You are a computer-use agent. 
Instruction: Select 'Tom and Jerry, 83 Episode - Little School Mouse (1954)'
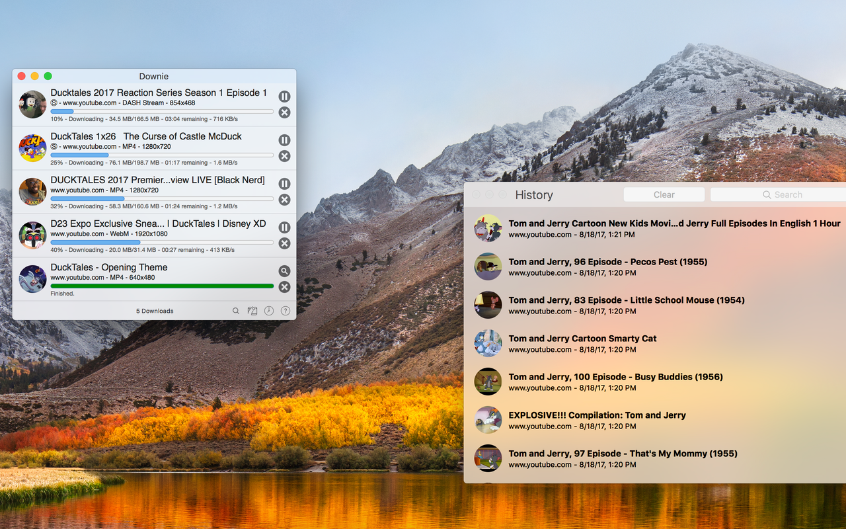pyautogui.click(x=627, y=300)
